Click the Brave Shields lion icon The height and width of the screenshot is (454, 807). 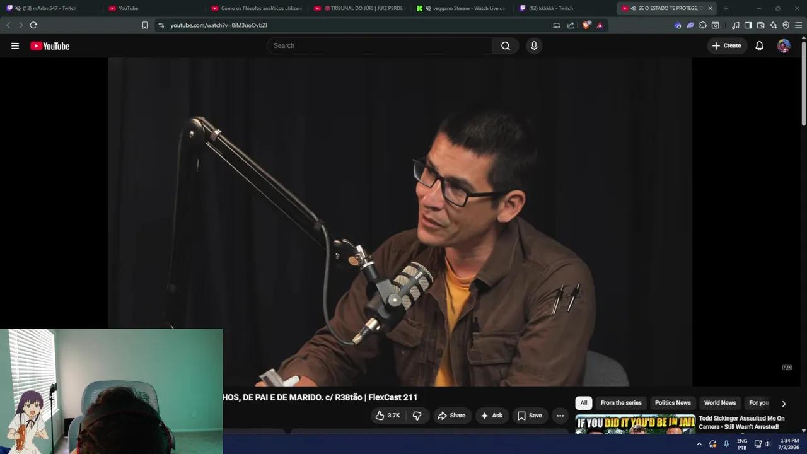586,25
